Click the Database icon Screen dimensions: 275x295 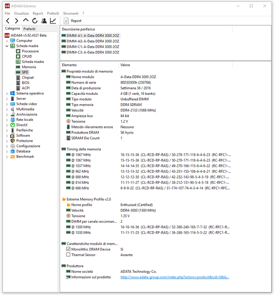click(x=12, y=151)
